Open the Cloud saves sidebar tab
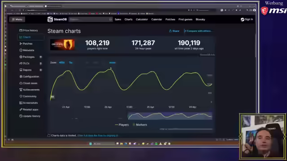 pyautogui.click(x=28, y=83)
